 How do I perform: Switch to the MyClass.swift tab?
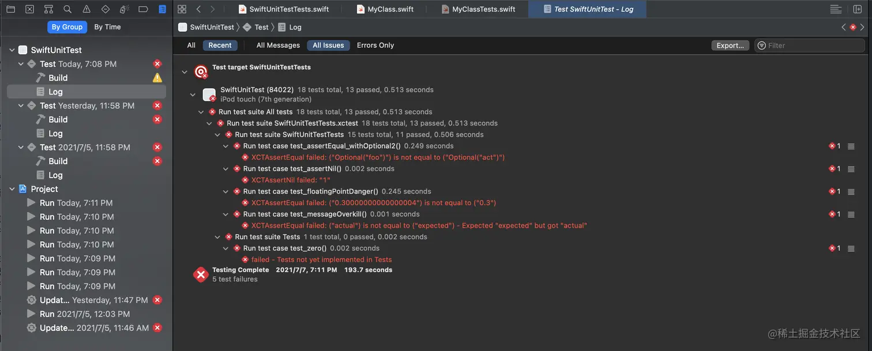coord(390,9)
